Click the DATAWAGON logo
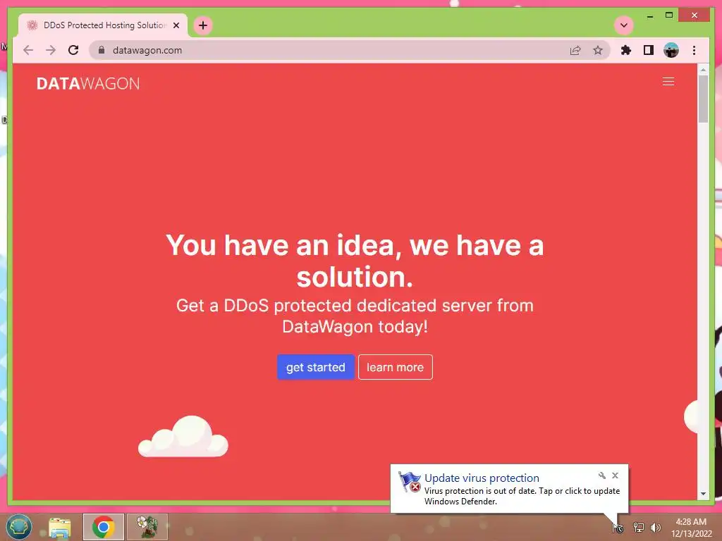This screenshot has width=722, height=541. click(x=88, y=83)
